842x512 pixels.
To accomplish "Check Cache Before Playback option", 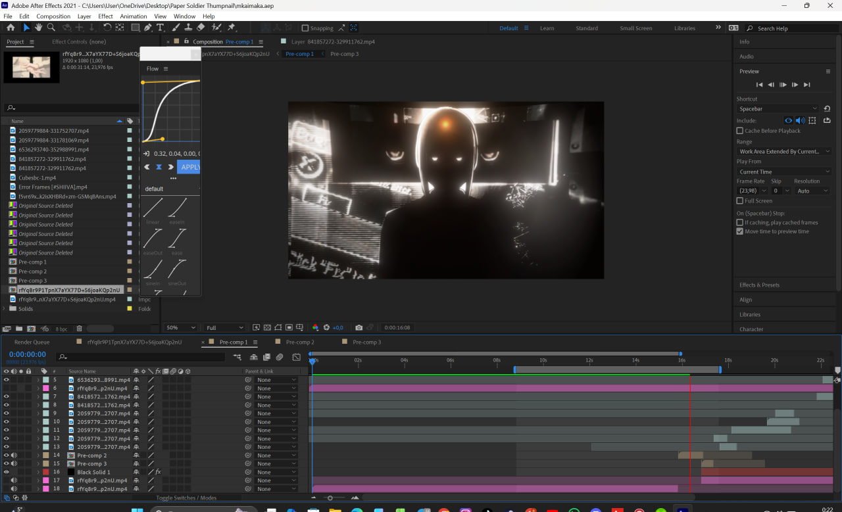I will 740,131.
